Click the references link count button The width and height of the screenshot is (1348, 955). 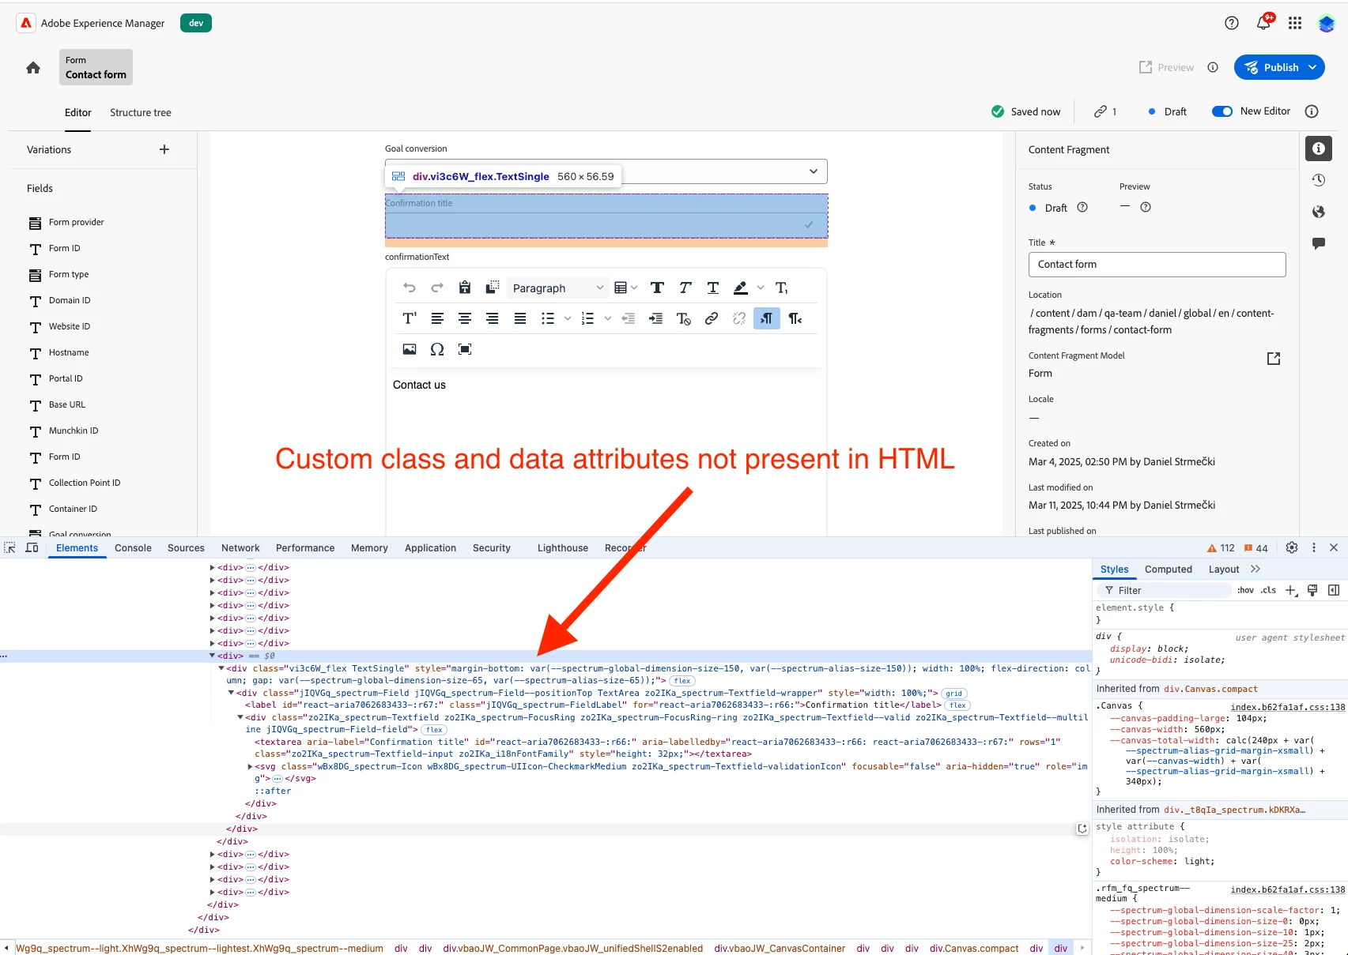(x=1105, y=111)
